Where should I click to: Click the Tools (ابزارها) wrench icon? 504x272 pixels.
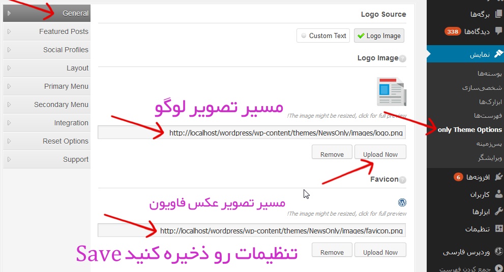point(498,212)
